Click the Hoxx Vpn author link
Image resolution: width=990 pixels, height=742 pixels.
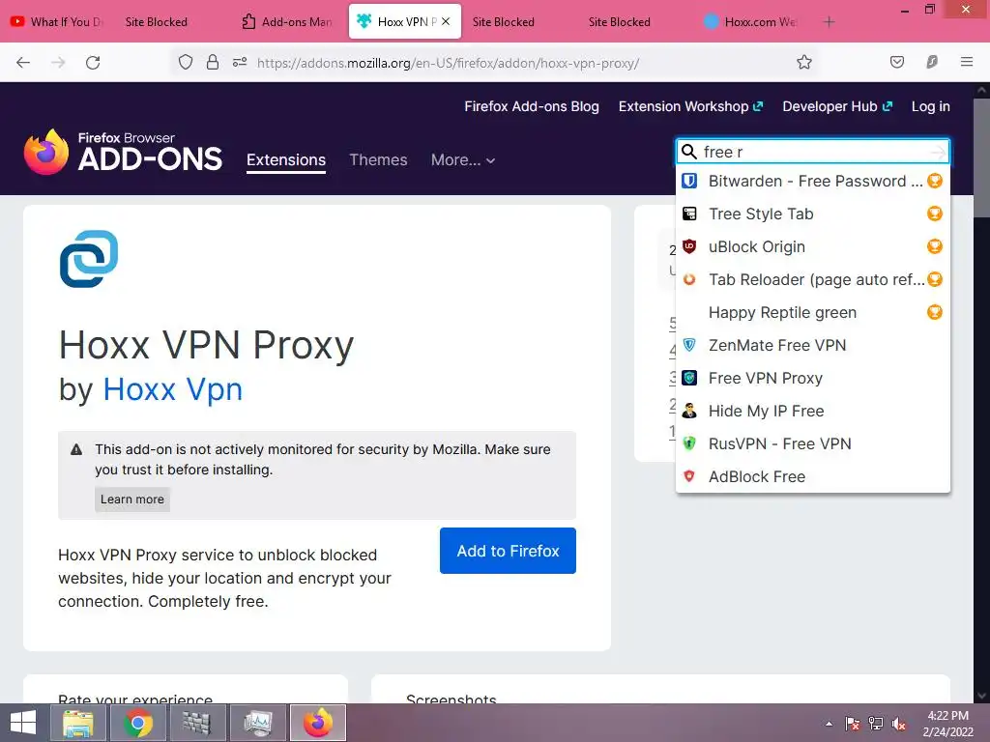point(173,389)
